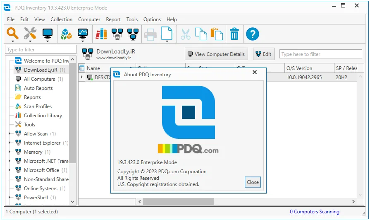Click the paste clipboard toolbar icon

(x=217, y=34)
